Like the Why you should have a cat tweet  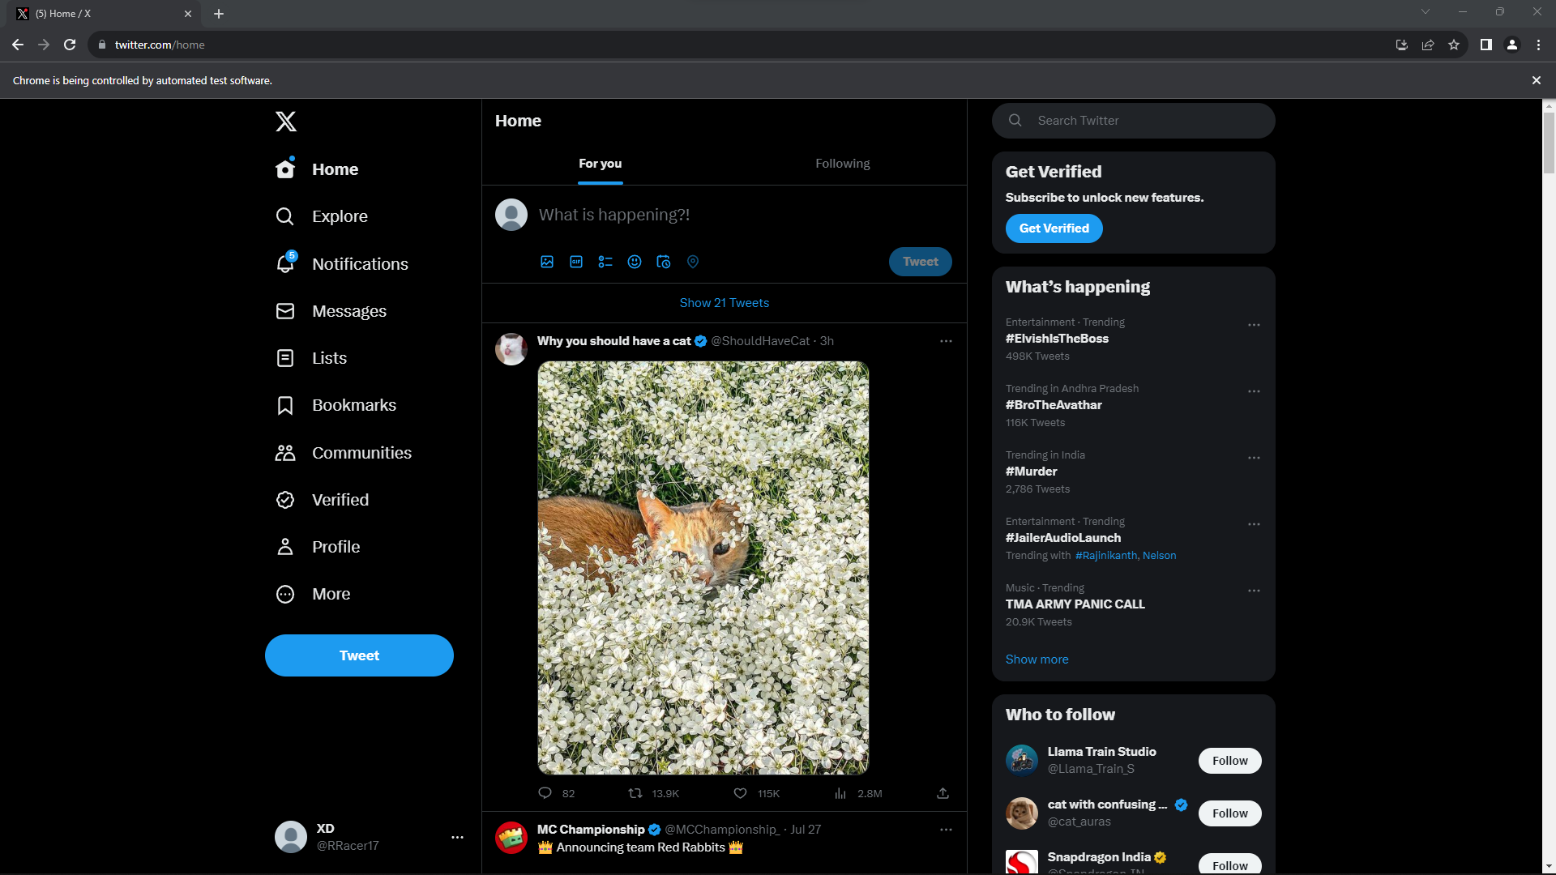pos(740,793)
